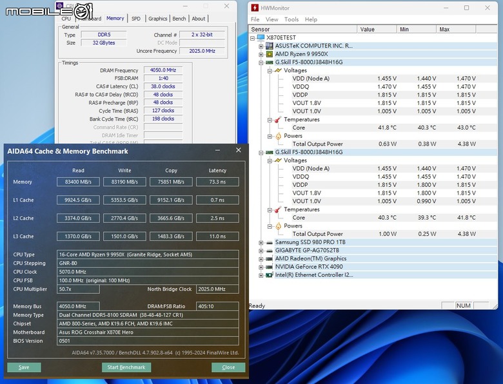Click the Value column header
Viewport: 503px width, 384px height.
coord(377,29)
